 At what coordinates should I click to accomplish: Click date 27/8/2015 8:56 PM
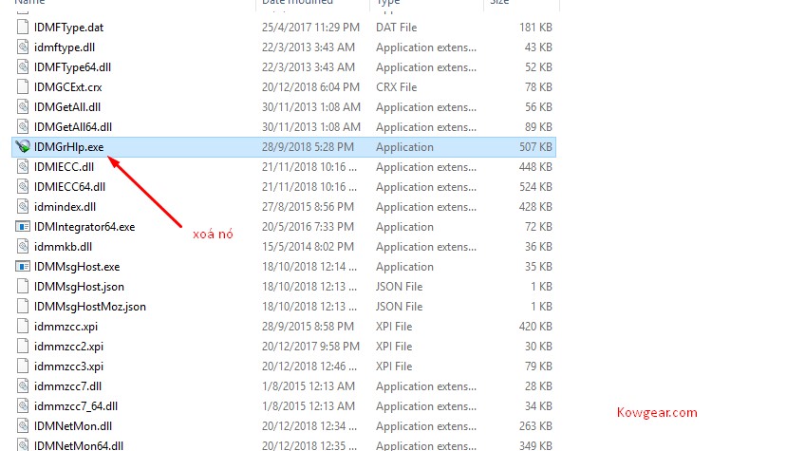pyautogui.click(x=308, y=207)
